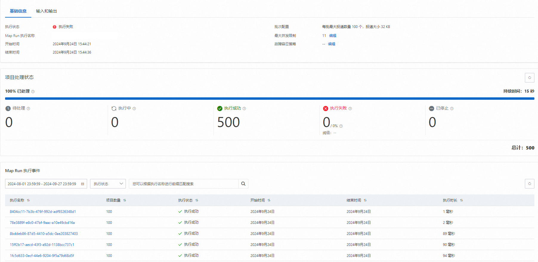Click the 执行中 spinning arrows icon

114,108
